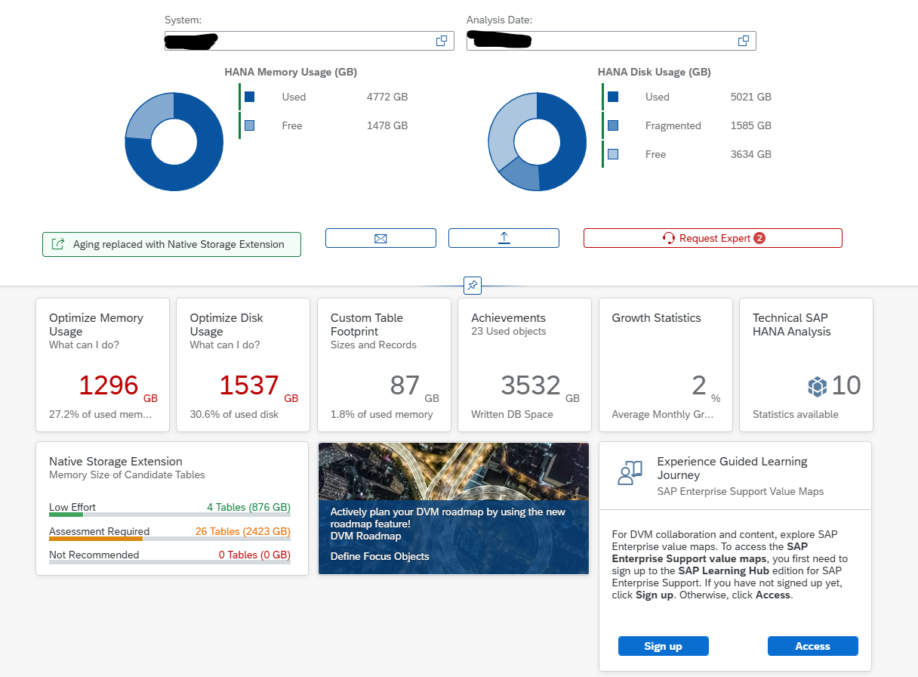Screen dimensions: 918x677
Task: Click the 1585 GB fragmented value
Action: (x=751, y=125)
